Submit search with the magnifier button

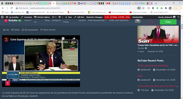point(138,20)
